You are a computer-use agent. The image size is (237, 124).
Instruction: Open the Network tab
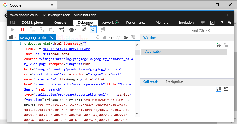(x=107, y=23)
